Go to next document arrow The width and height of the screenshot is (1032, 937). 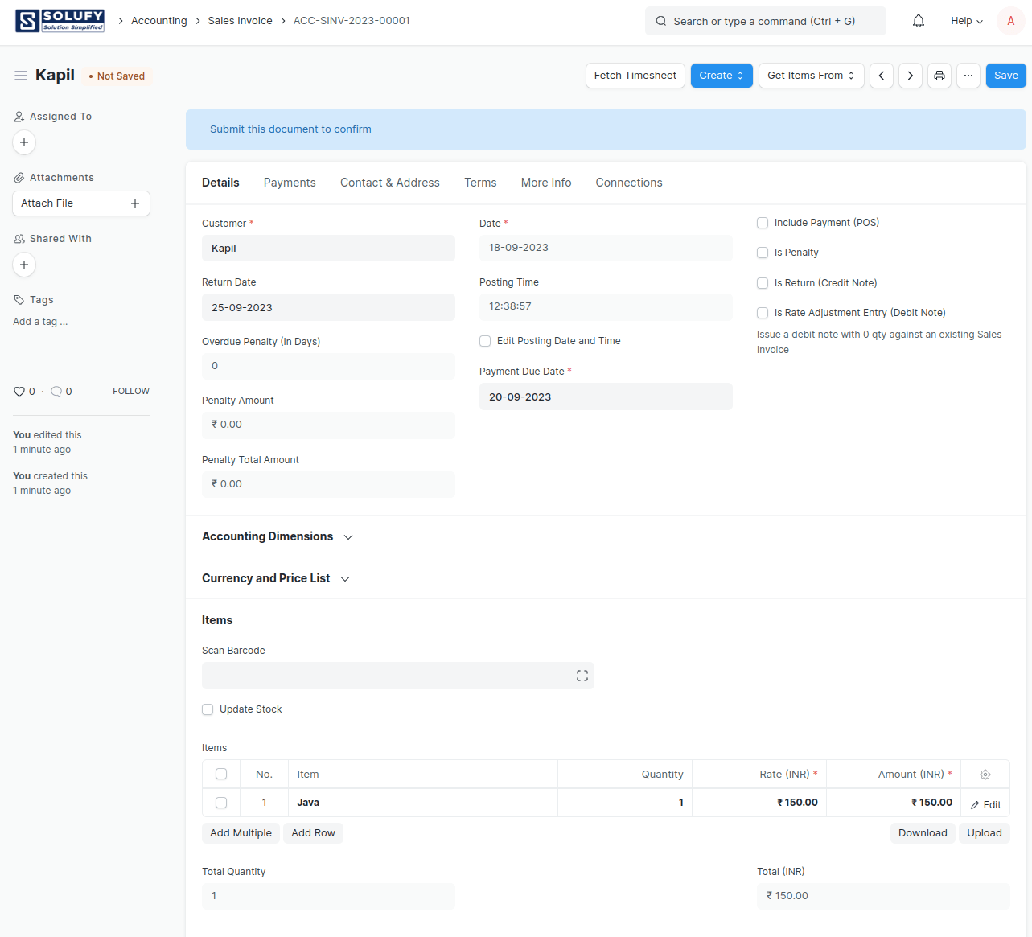[911, 76]
